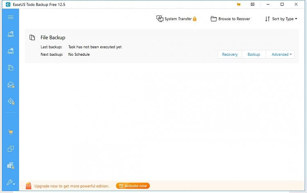Click 'Task has not been executed yet' text

(x=95, y=47)
